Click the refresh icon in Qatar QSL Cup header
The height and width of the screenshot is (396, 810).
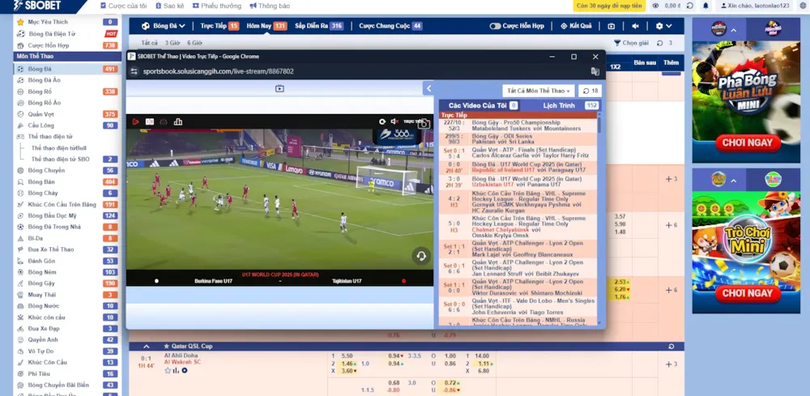[x=671, y=346]
